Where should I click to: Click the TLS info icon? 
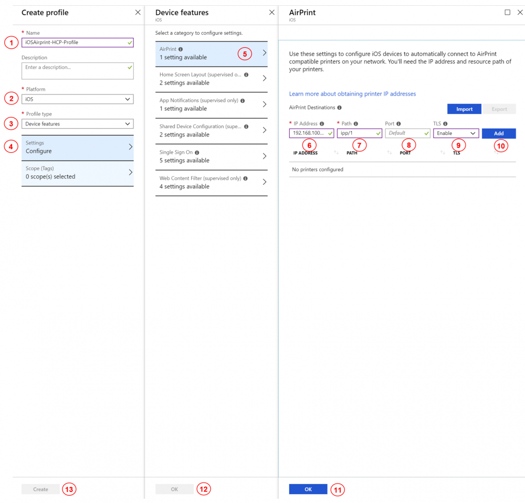click(447, 124)
